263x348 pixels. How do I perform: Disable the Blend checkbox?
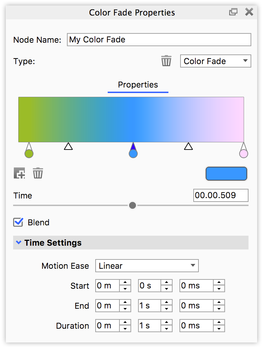(x=18, y=222)
